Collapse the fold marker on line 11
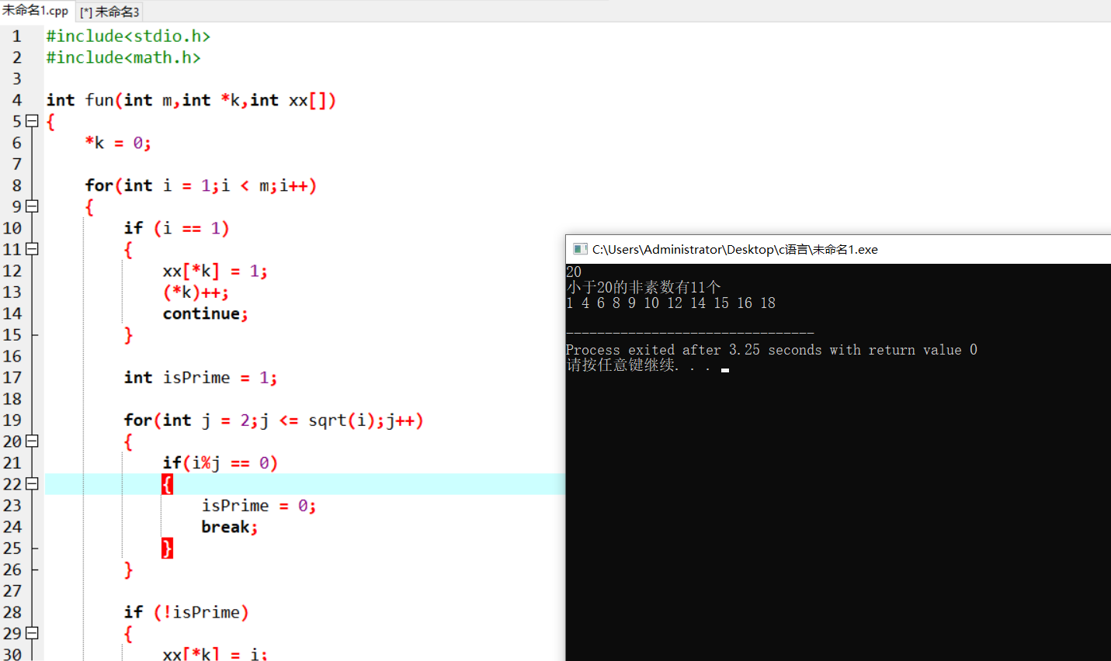The image size is (1111, 661). 32,249
